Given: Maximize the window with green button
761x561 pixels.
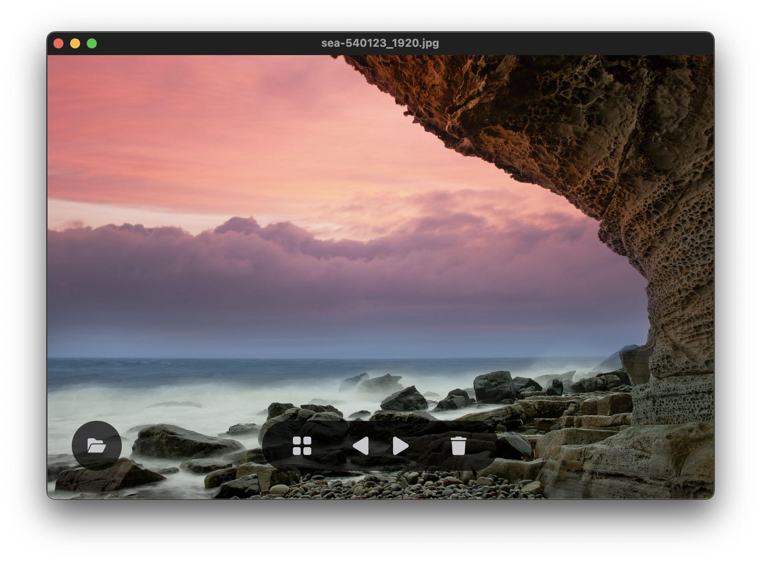Looking at the screenshot, I should [92, 43].
